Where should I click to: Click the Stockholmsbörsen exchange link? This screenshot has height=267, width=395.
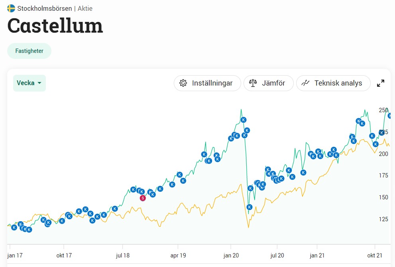point(45,8)
